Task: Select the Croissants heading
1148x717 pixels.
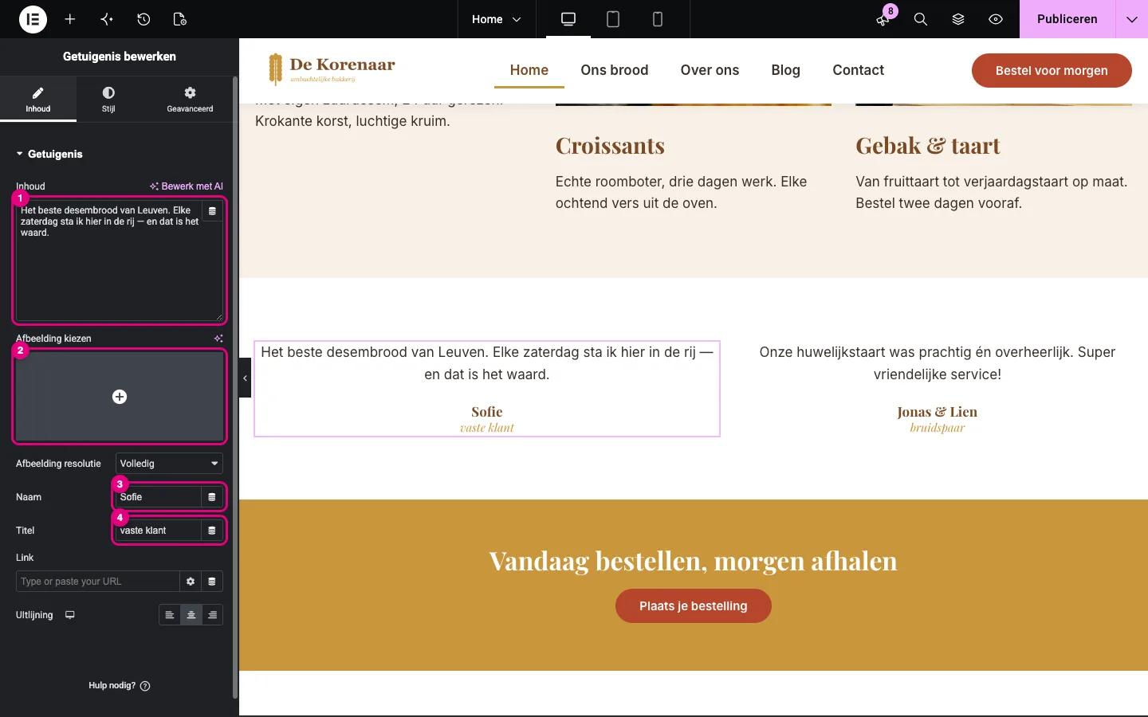Action: click(x=610, y=146)
